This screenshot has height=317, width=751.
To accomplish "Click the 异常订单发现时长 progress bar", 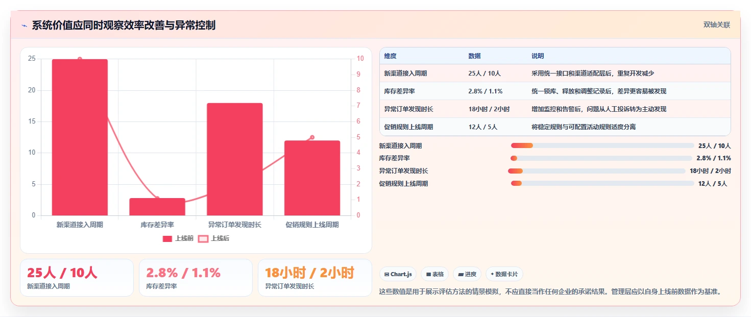I will (596, 171).
